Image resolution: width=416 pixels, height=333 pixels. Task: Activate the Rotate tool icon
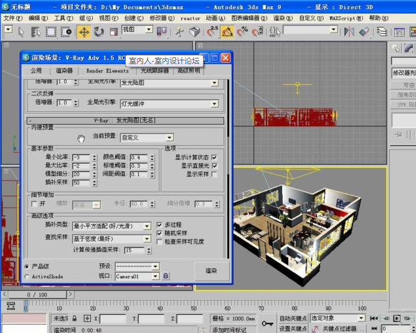click(98, 31)
